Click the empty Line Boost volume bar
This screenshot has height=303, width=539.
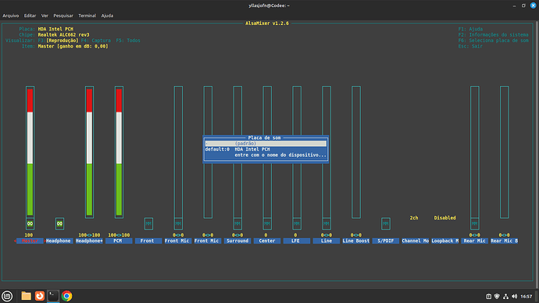(356, 151)
